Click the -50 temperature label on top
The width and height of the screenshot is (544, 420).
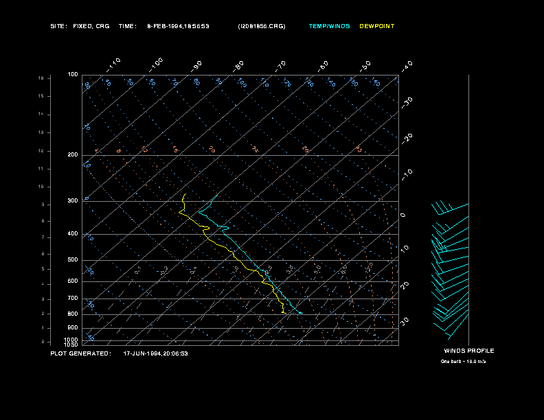pyautogui.click(x=365, y=67)
